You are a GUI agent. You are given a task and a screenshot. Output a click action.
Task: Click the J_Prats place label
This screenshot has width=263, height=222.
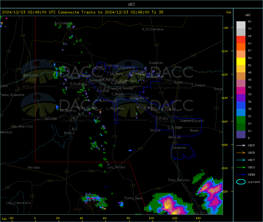pos(162,118)
